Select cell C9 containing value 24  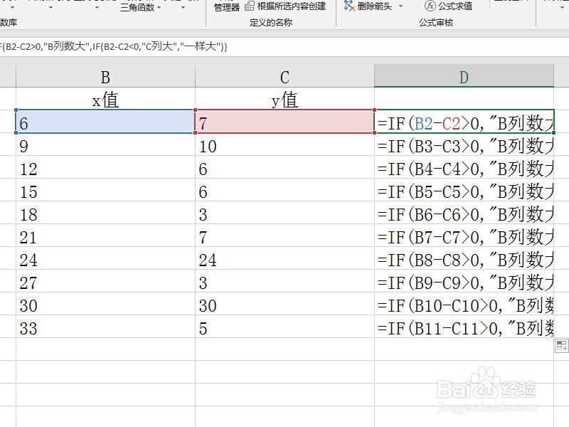(284, 260)
